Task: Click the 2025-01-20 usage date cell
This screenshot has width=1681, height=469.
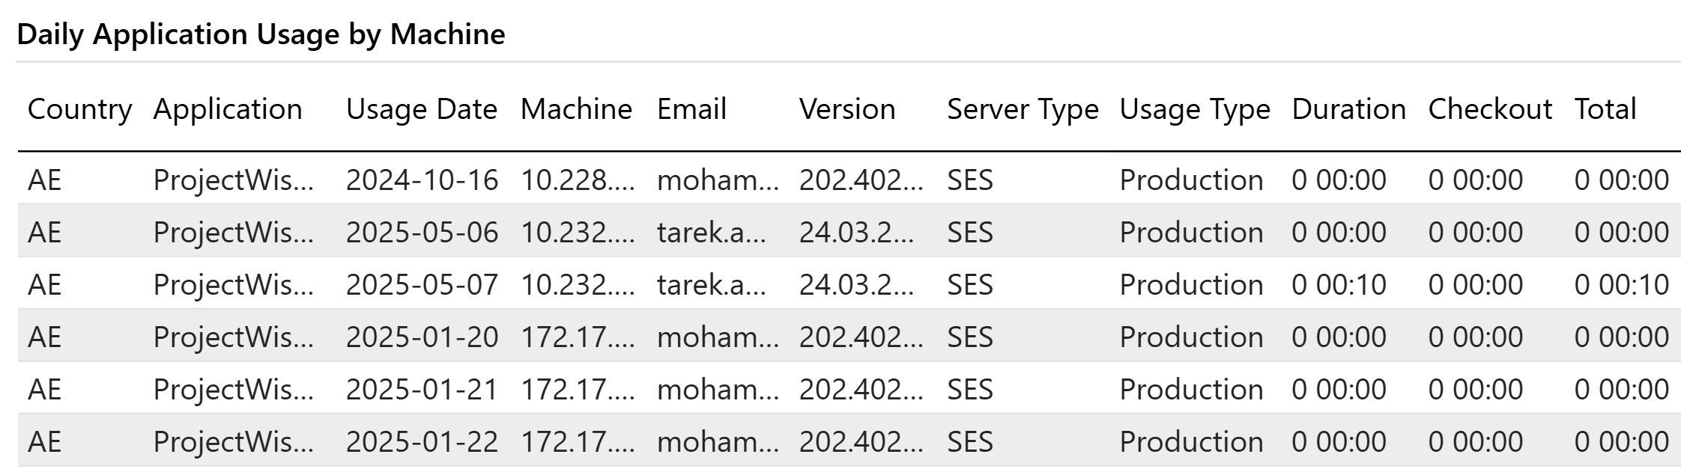Action: [x=422, y=337]
